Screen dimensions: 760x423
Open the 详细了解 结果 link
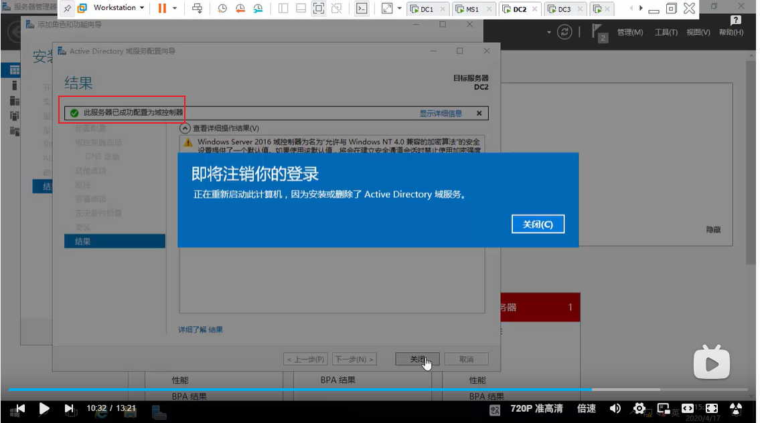(200, 329)
